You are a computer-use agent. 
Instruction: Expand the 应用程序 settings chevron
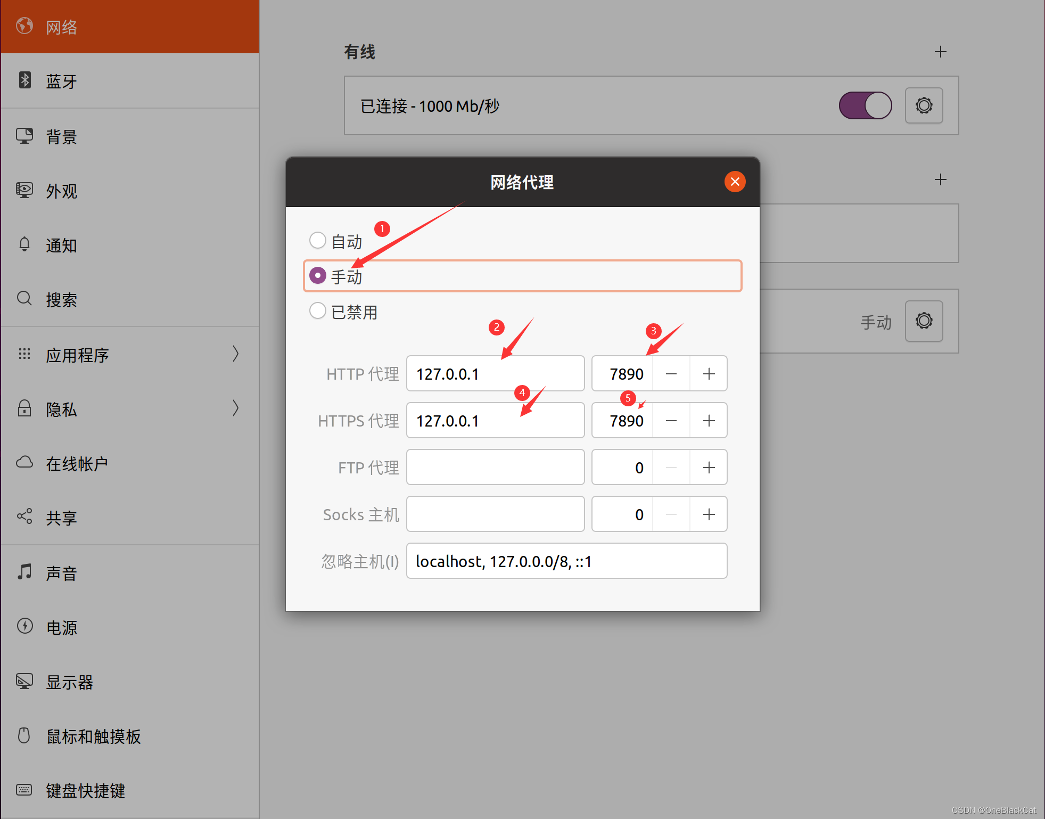point(235,354)
